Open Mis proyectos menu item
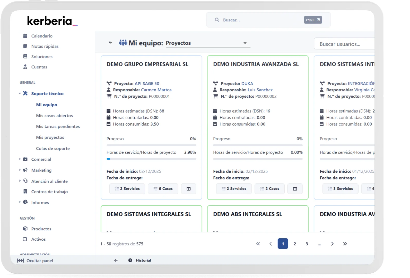 click(x=50, y=137)
